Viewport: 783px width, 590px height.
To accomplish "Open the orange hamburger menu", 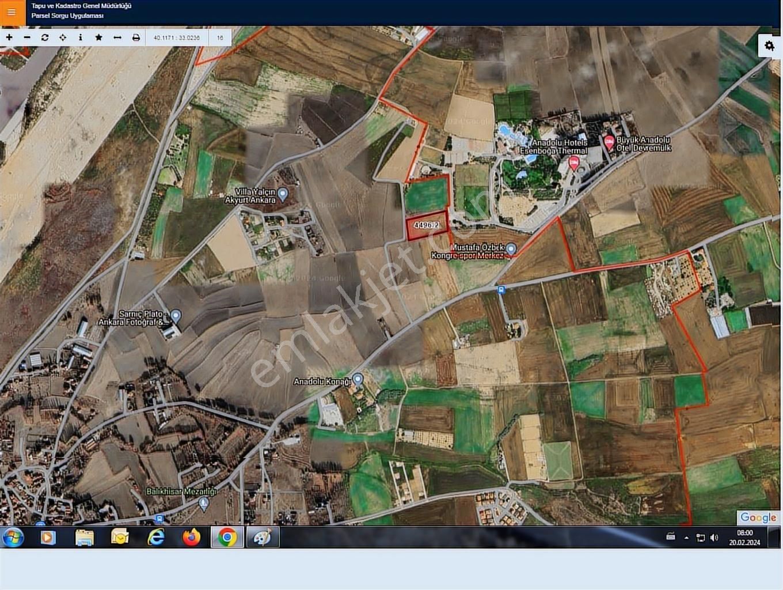I will pyautogui.click(x=12, y=12).
